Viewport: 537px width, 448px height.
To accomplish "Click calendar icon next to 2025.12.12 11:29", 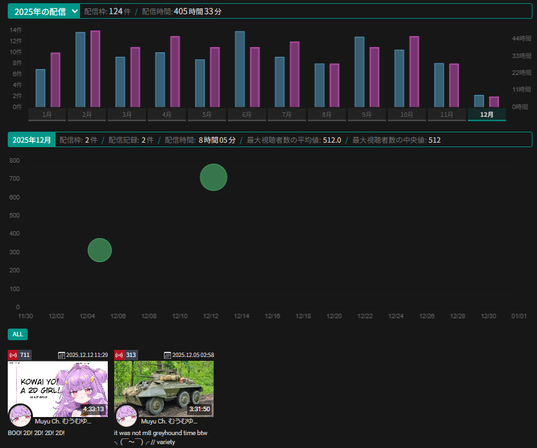I will [62, 355].
